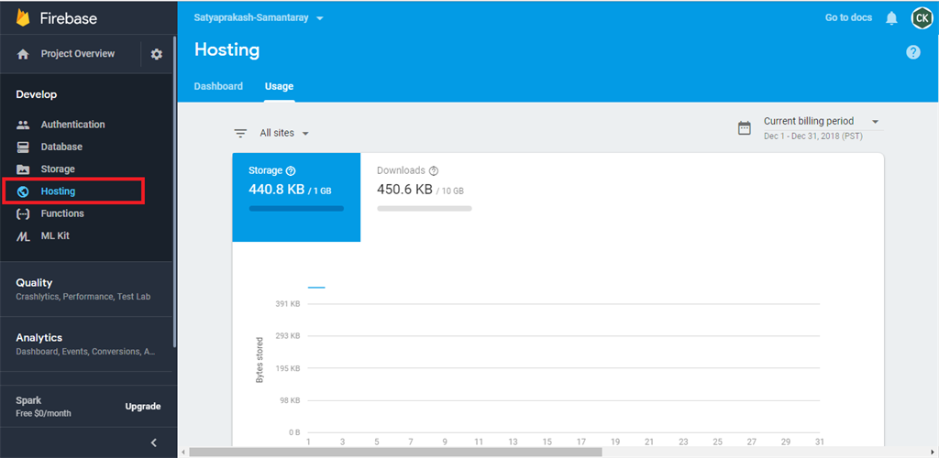Click Project Overview link
This screenshot has height=458, width=939.
pyautogui.click(x=78, y=54)
